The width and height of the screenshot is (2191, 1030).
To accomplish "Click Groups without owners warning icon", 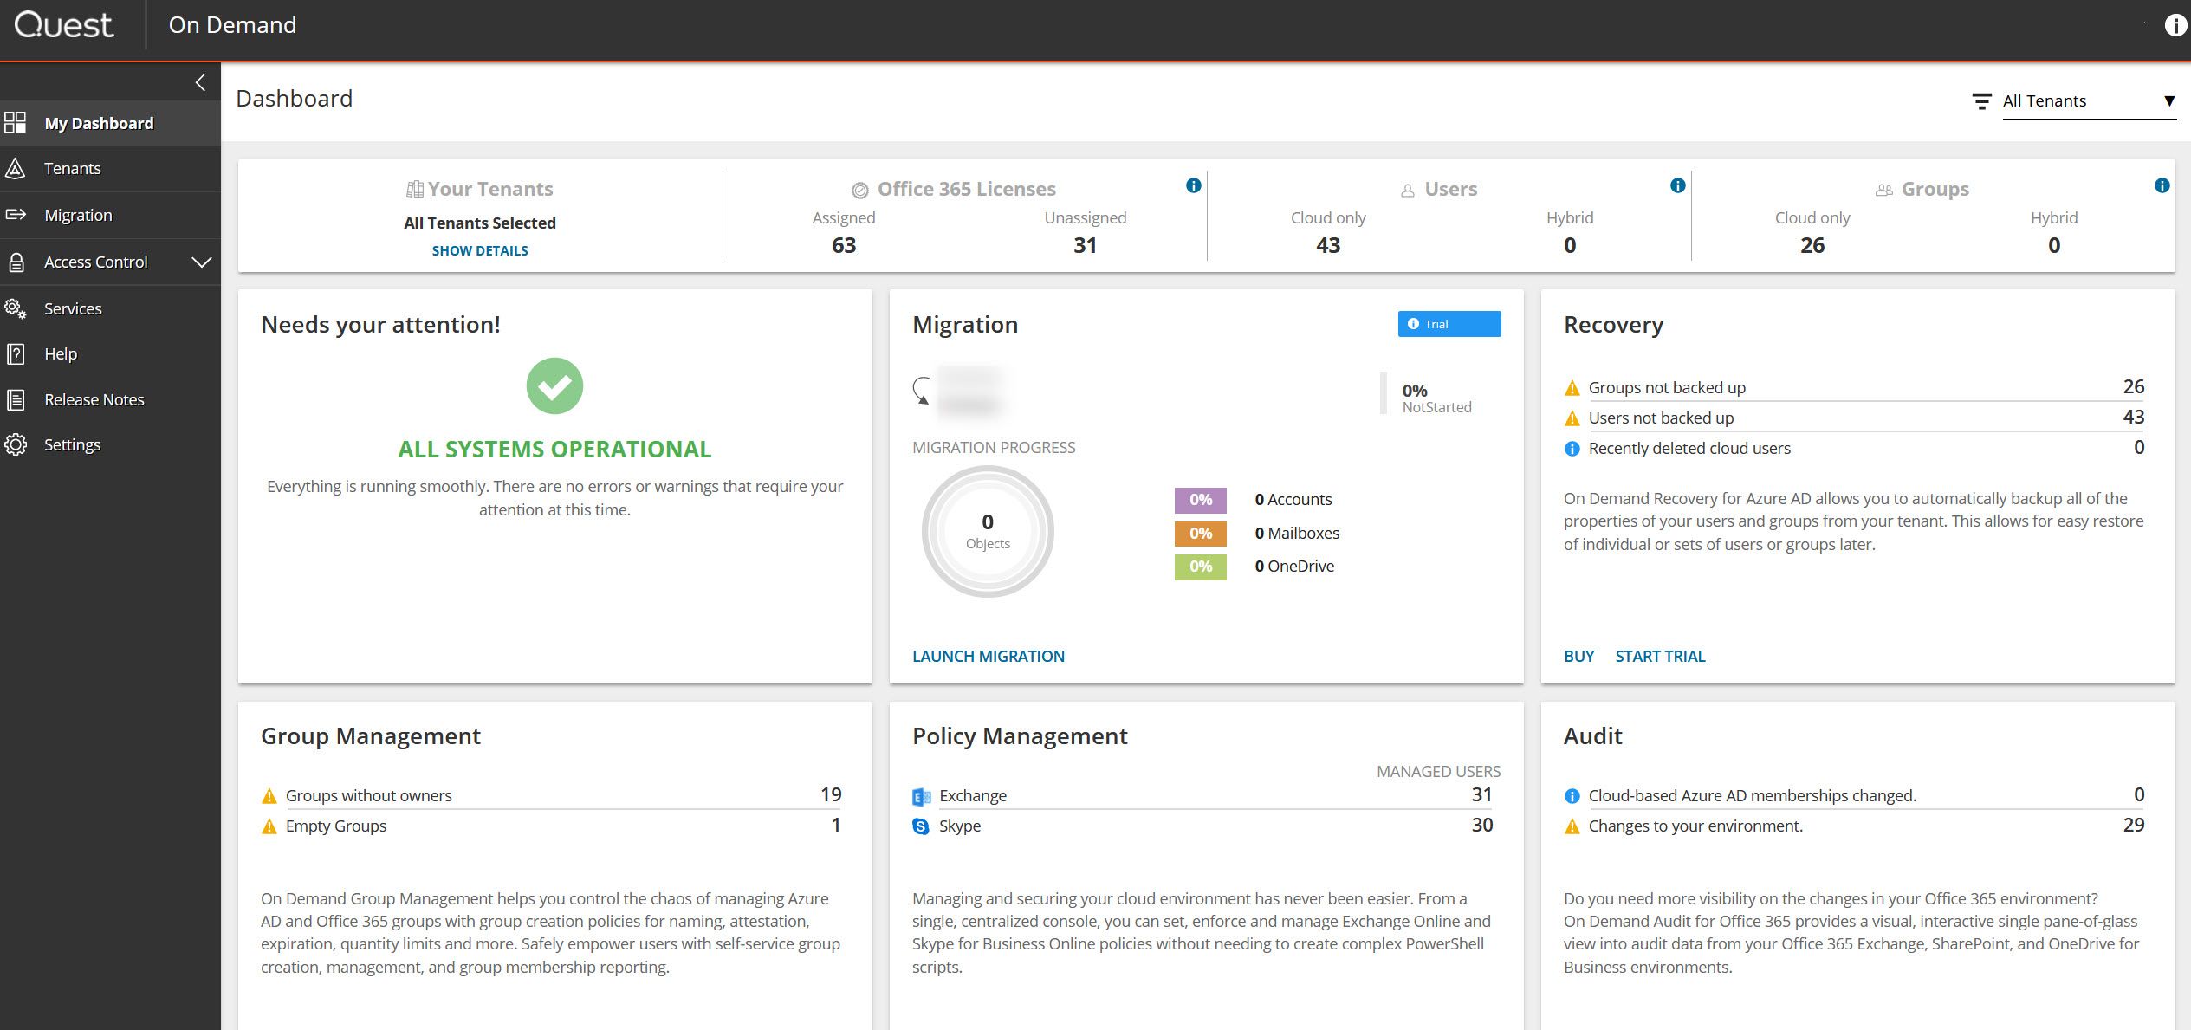I will point(269,796).
